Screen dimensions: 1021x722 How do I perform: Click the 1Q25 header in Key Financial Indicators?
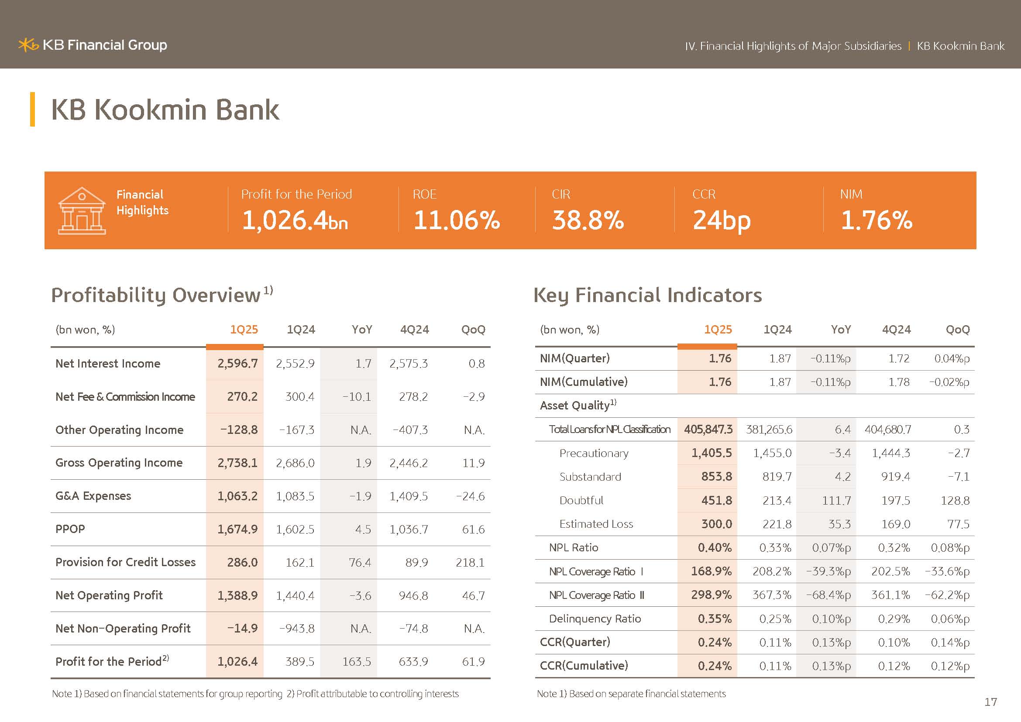pos(718,330)
